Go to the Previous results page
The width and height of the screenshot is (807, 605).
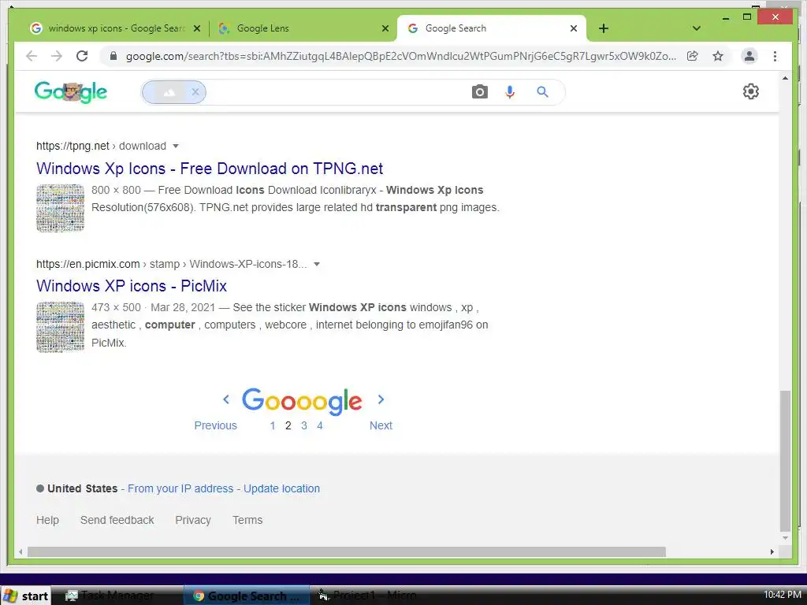[216, 425]
